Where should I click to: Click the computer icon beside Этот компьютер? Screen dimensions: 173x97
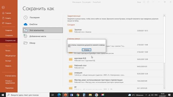(x=25, y=30)
